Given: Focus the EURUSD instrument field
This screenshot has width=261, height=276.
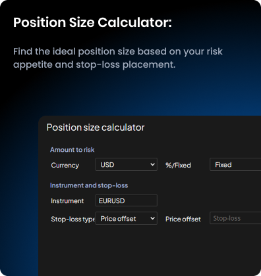Looking at the screenshot, I should [127, 200].
